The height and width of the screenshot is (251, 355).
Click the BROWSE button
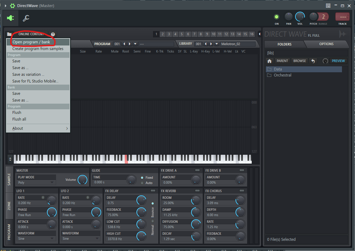coord(299,61)
